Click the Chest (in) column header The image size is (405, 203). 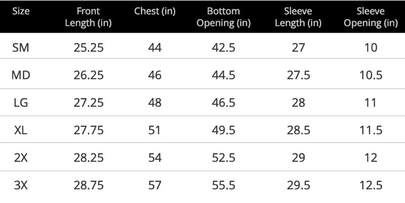(155, 11)
